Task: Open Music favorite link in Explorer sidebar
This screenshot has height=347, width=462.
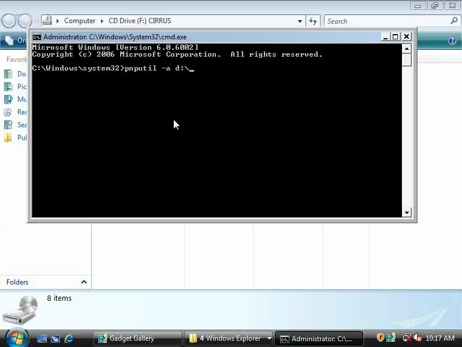Action: (16, 99)
